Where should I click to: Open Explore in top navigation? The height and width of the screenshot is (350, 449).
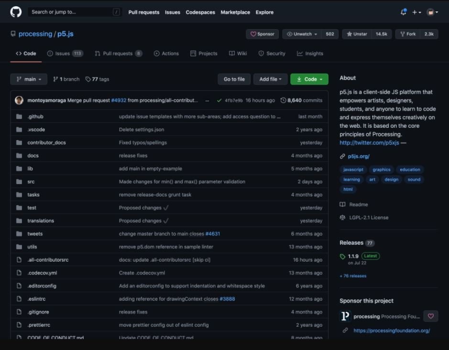(264, 12)
